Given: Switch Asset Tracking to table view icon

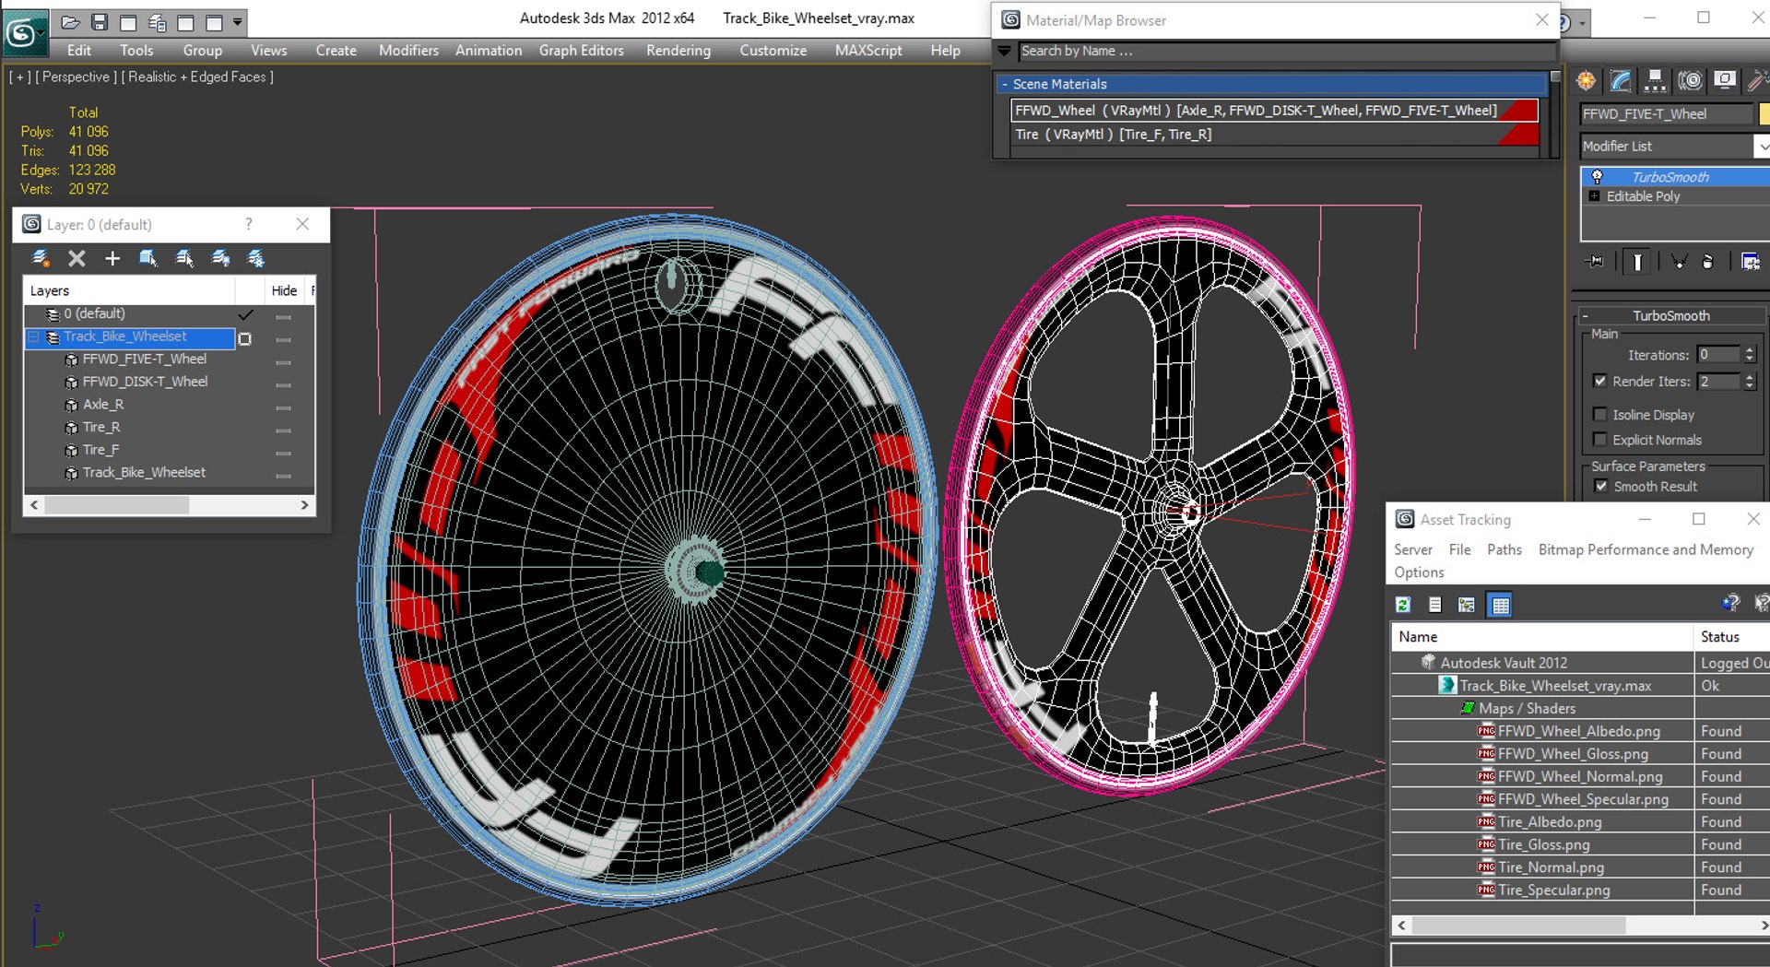Looking at the screenshot, I should 1500,605.
